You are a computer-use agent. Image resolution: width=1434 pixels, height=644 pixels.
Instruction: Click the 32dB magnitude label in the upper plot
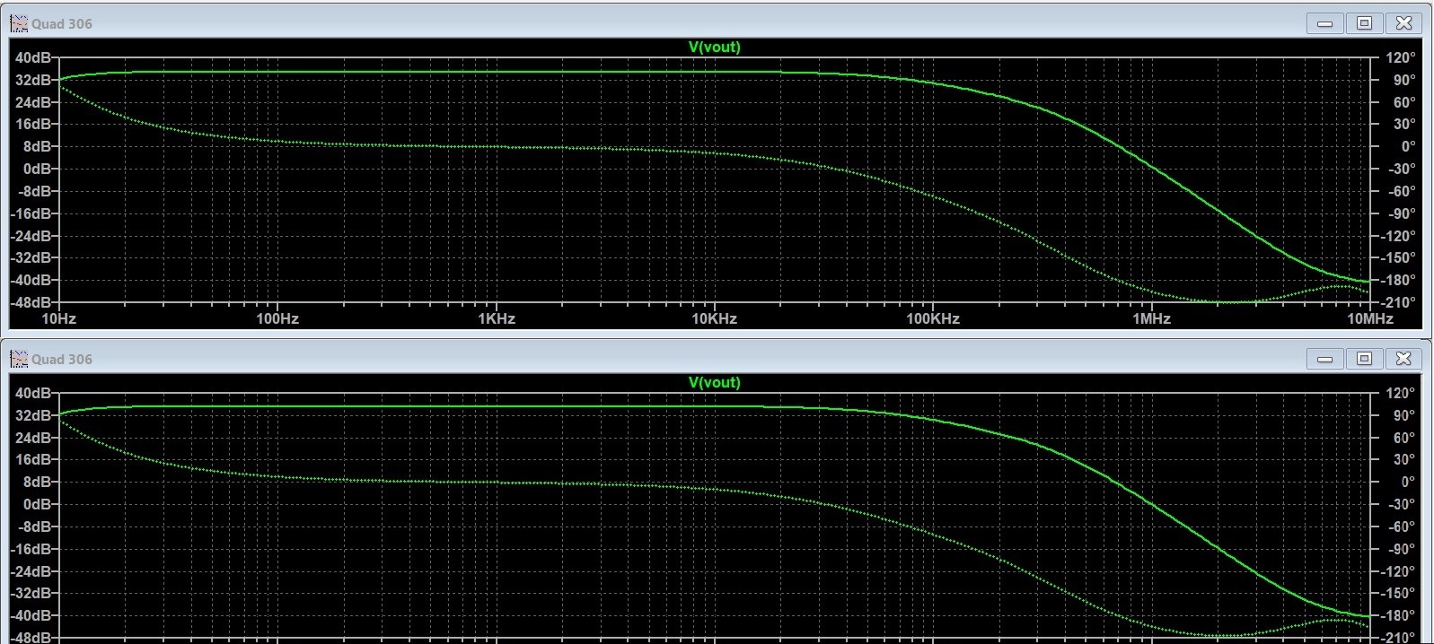click(32, 80)
